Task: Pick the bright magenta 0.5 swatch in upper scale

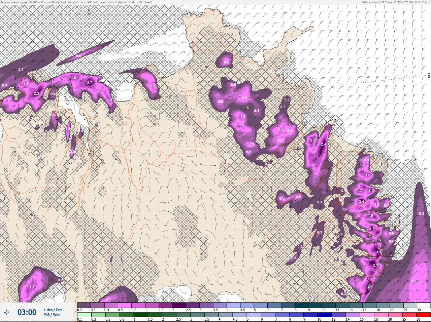Action: coord(125,305)
